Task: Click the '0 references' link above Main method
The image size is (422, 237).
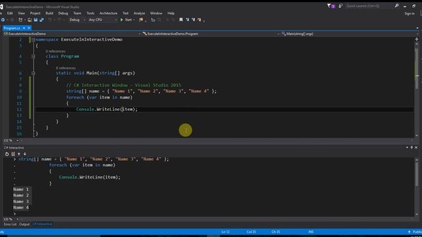Action: (x=66, y=68)
